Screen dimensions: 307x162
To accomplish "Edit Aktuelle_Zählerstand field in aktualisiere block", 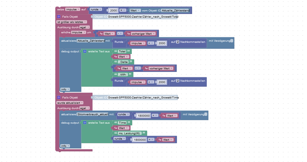I will coord(91,41).
